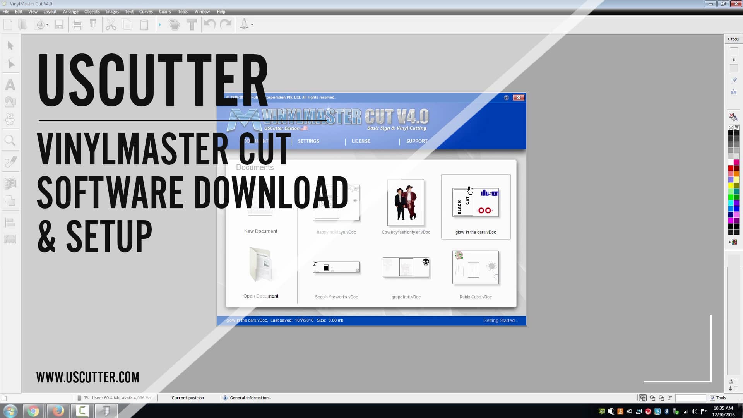Image resolution: width=743 pixels, height=418 pixels.
Task: Switch to the SETTINGS tab in the dialog
Action: 308,141
